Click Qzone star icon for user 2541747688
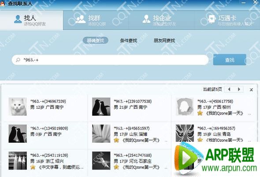The image size is (260, 177). tap(116, 167)
